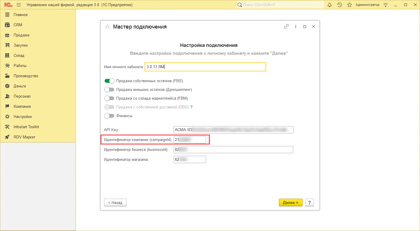Image resolution: width=420 pixels, height=231 pixels.
Task: Click the Закупки cart icon
Action: [x=8, y=45]
